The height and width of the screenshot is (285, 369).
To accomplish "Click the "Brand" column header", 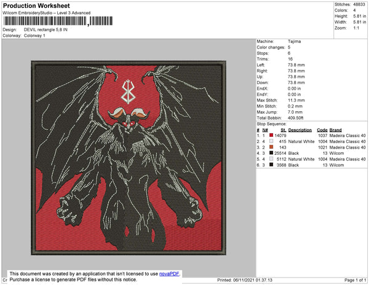I will click(x=335, y=130).
